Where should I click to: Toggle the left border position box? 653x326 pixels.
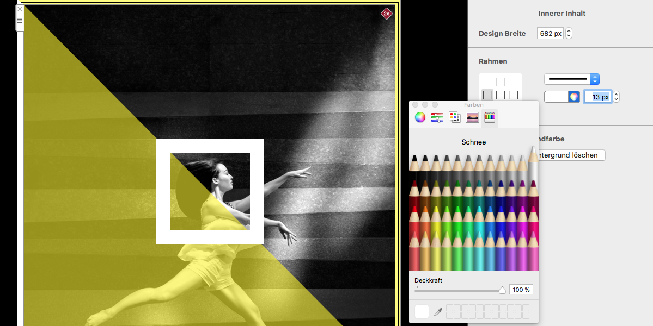(487, 95)
